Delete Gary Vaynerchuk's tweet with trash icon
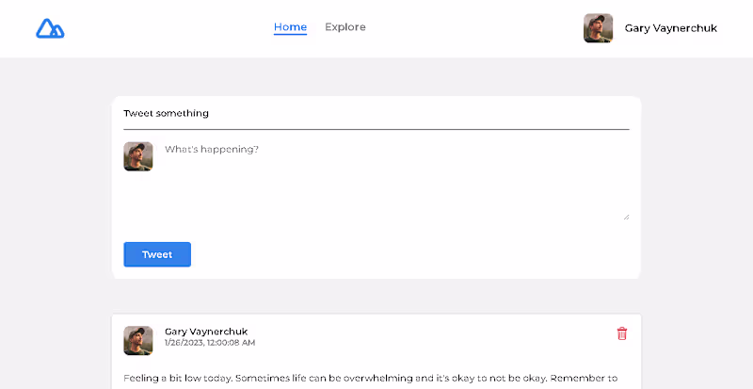Screen dimensions: 753x389 (621, 333)
